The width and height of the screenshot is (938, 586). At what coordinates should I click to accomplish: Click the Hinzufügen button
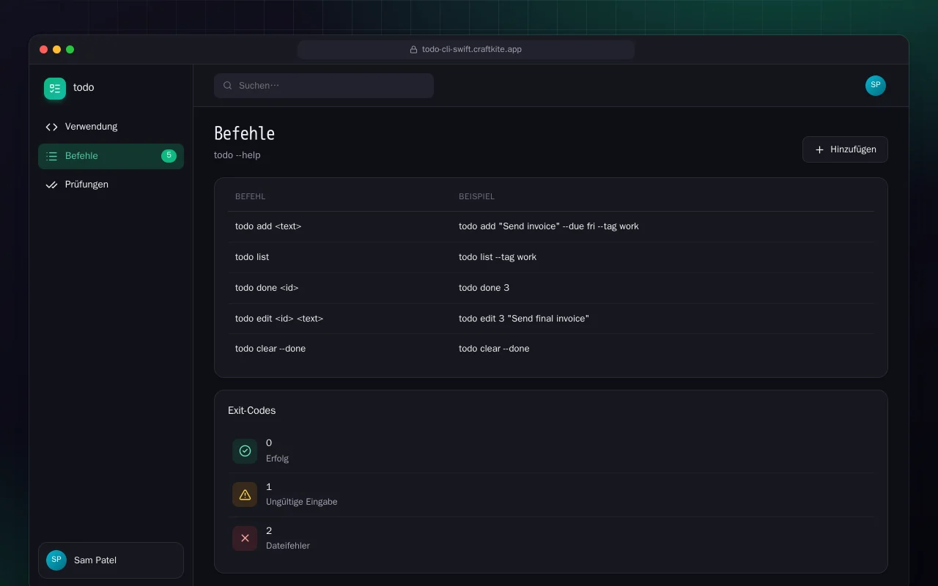point(845,149)
